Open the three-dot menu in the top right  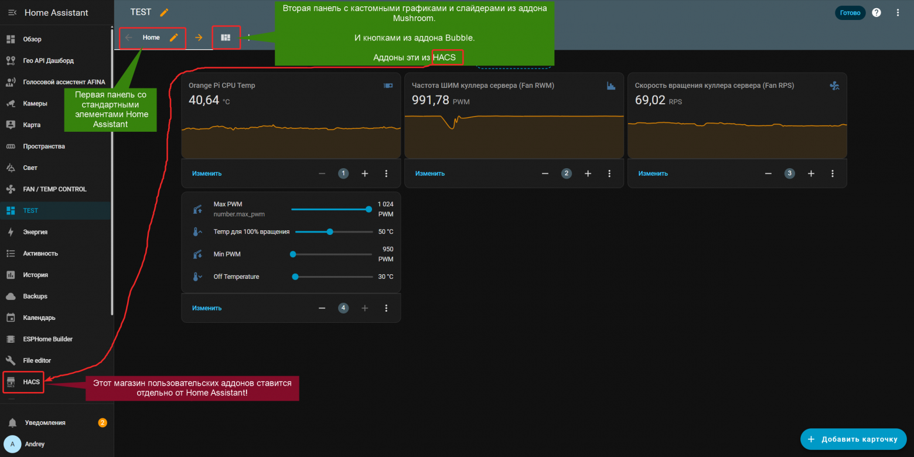(899, 12)
